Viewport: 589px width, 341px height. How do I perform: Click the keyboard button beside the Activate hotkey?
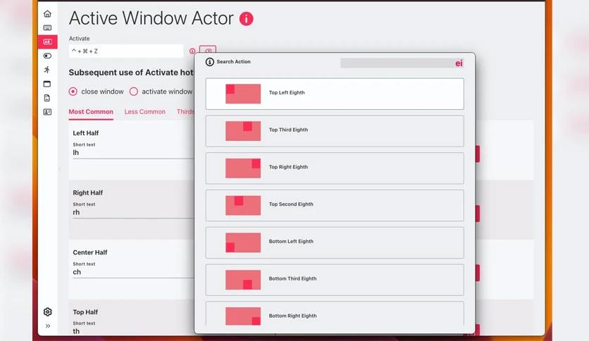coord(208,50)
